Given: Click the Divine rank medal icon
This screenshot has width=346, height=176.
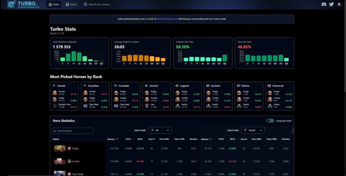Looking at the screenshot, I should pyautogui.click(x=239, y=86).
